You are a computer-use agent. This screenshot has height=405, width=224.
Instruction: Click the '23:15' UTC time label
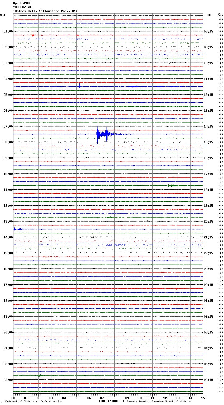point(208,269)
